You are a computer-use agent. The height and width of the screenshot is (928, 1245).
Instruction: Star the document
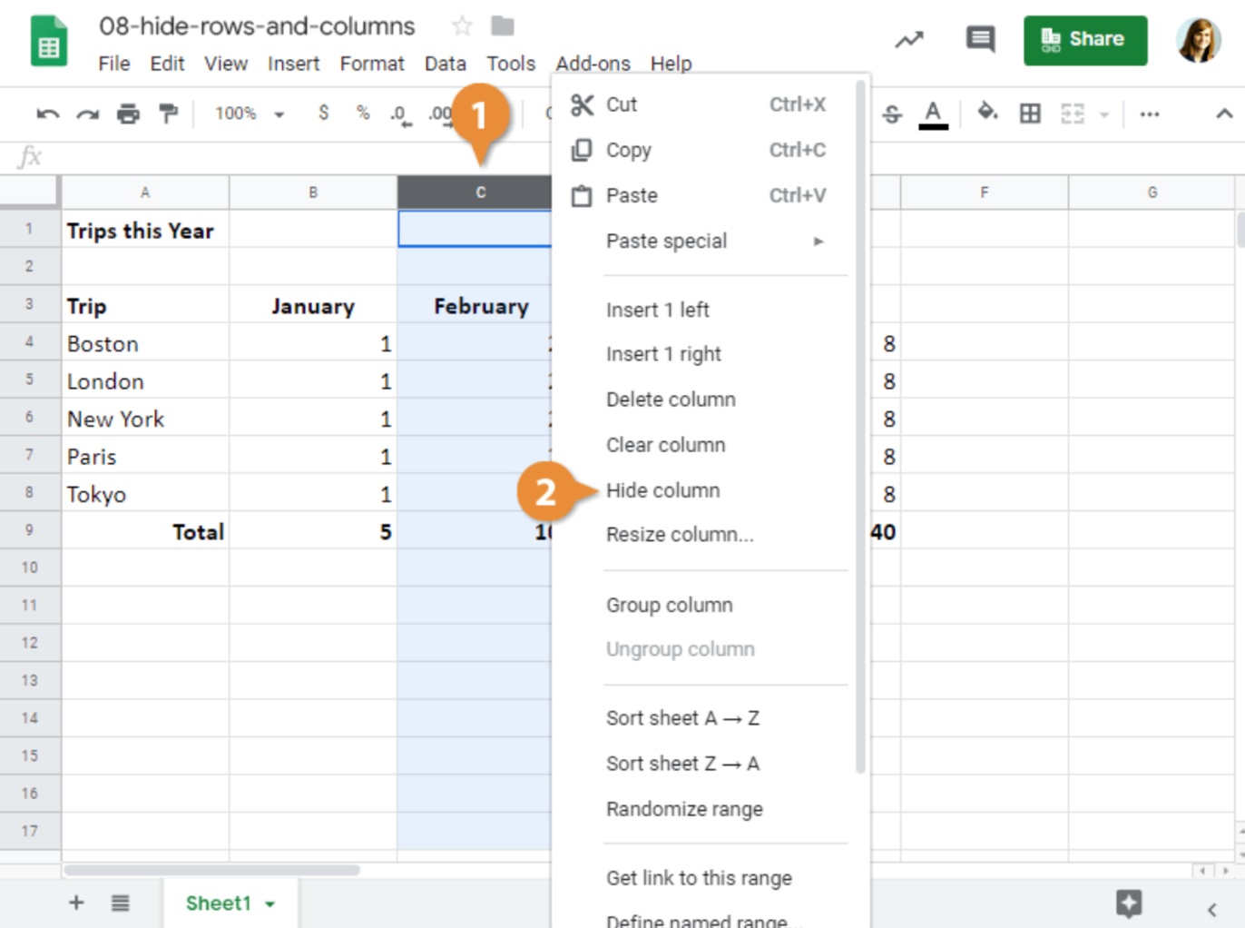click(462, 25)
